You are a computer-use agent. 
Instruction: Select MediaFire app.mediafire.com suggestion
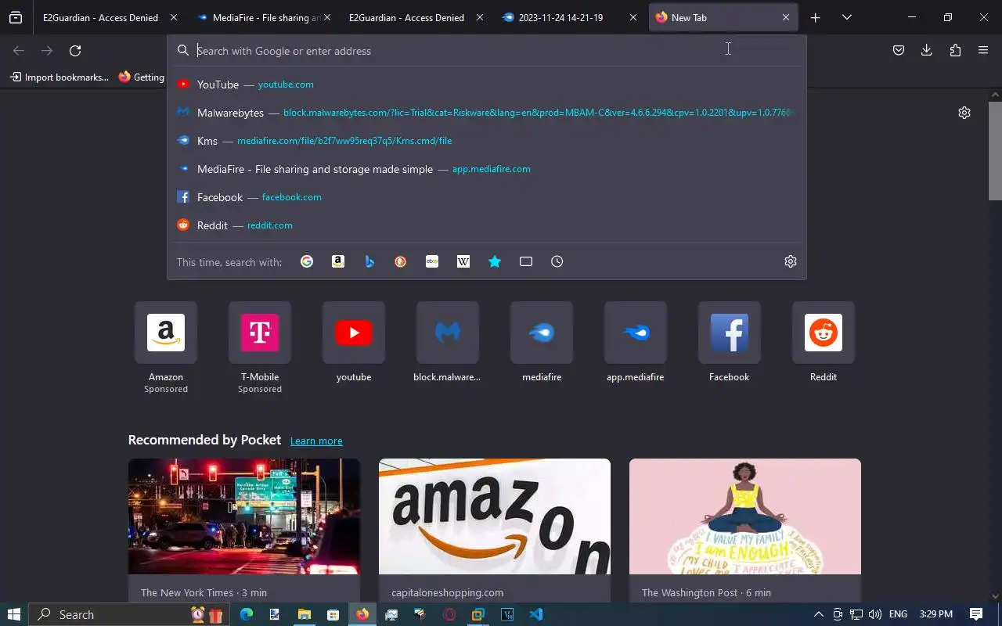coord(487,169)
